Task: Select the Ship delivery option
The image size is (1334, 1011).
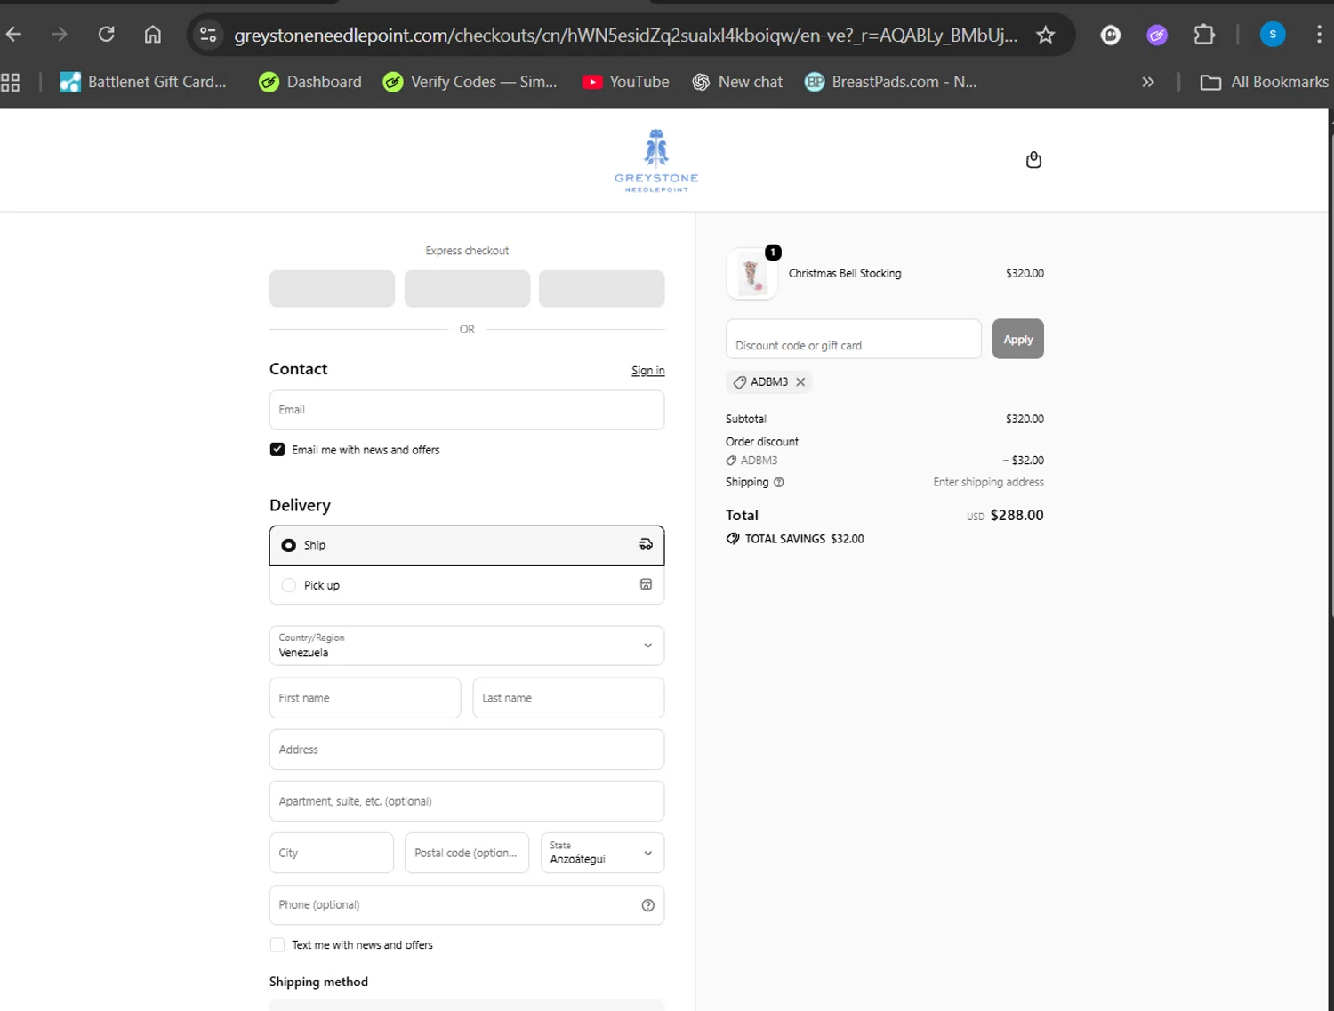Action: click(x=467, y=545)
